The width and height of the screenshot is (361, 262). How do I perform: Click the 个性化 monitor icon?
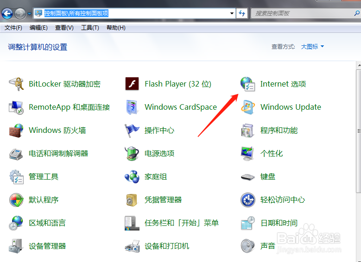(x=247, y=154)
